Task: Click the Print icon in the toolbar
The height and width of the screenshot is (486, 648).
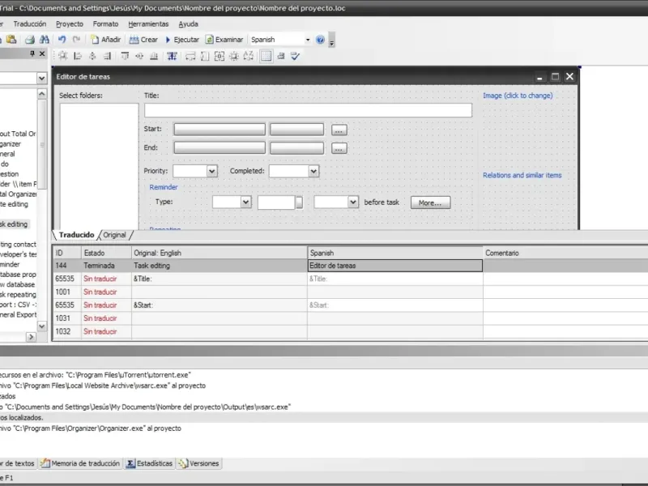Action: [x=29, y=40]
